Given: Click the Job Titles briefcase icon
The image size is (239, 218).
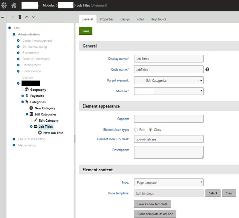Looking at the screenshot, I should (36, 126).
